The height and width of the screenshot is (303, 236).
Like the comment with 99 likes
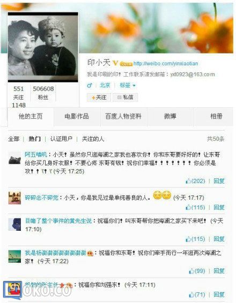click(191, 271)
